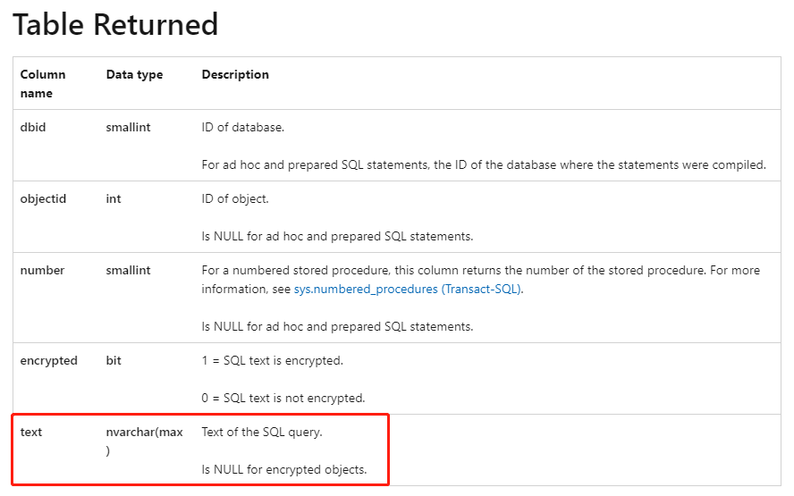
Task: Click the "ID of database." description text
Action: 243,128
